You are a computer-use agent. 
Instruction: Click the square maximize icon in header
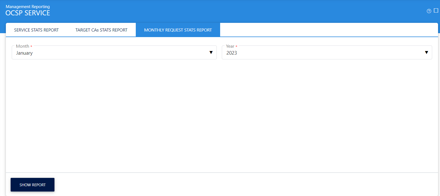coord(436,11)
